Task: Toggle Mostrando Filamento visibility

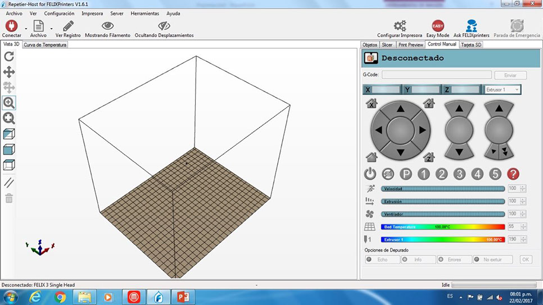Action: [x=107, y=26]
